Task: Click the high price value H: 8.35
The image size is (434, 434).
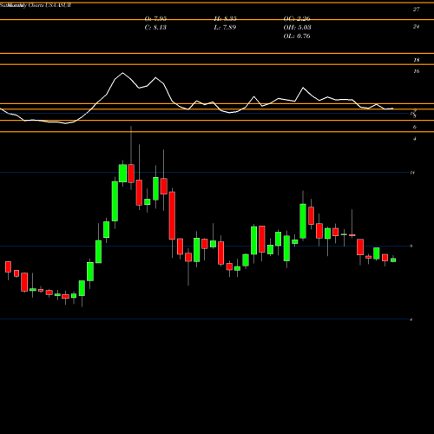Action: pyautogui.click(x=226, y=19)
